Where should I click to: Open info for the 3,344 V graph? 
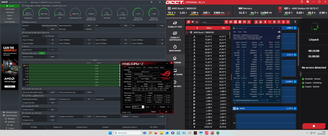(x=295, y=55)
